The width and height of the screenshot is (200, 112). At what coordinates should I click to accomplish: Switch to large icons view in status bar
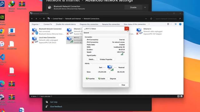pos(181,96)
